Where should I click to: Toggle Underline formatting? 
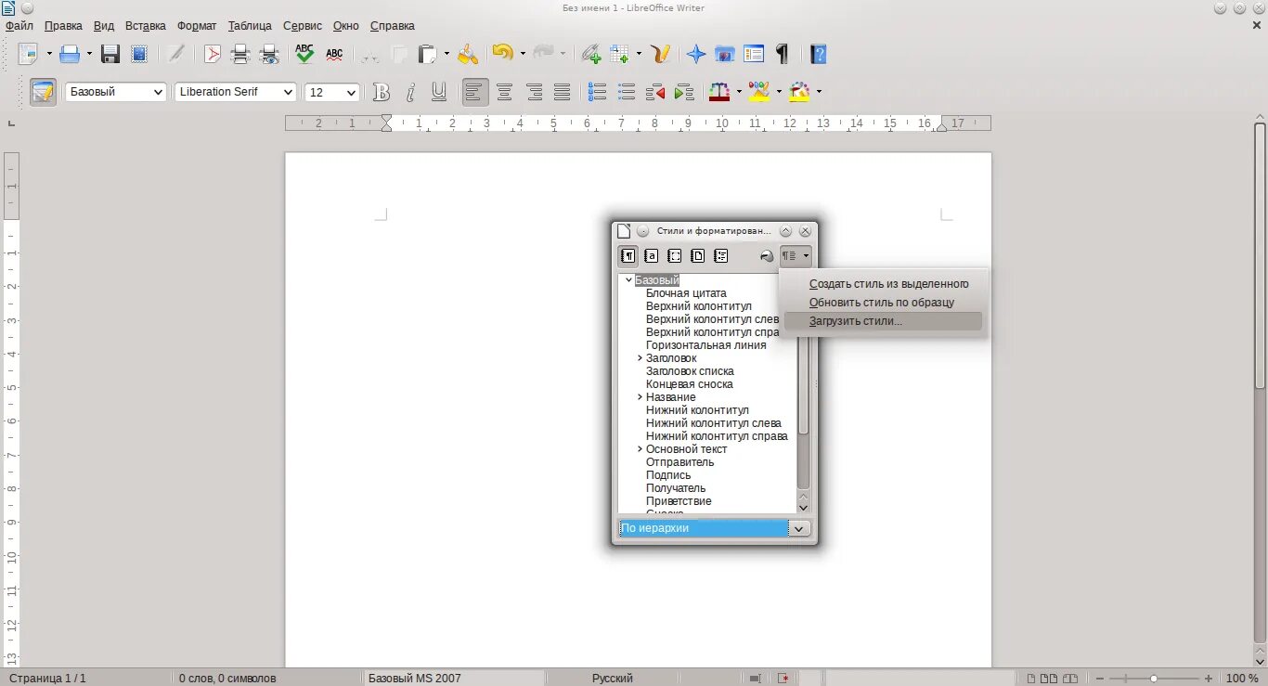(x=439, y=92)
